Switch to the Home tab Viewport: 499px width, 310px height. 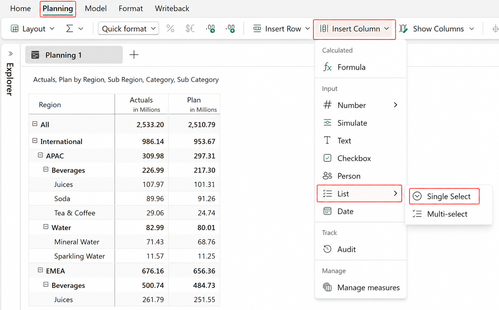point(20,8)
